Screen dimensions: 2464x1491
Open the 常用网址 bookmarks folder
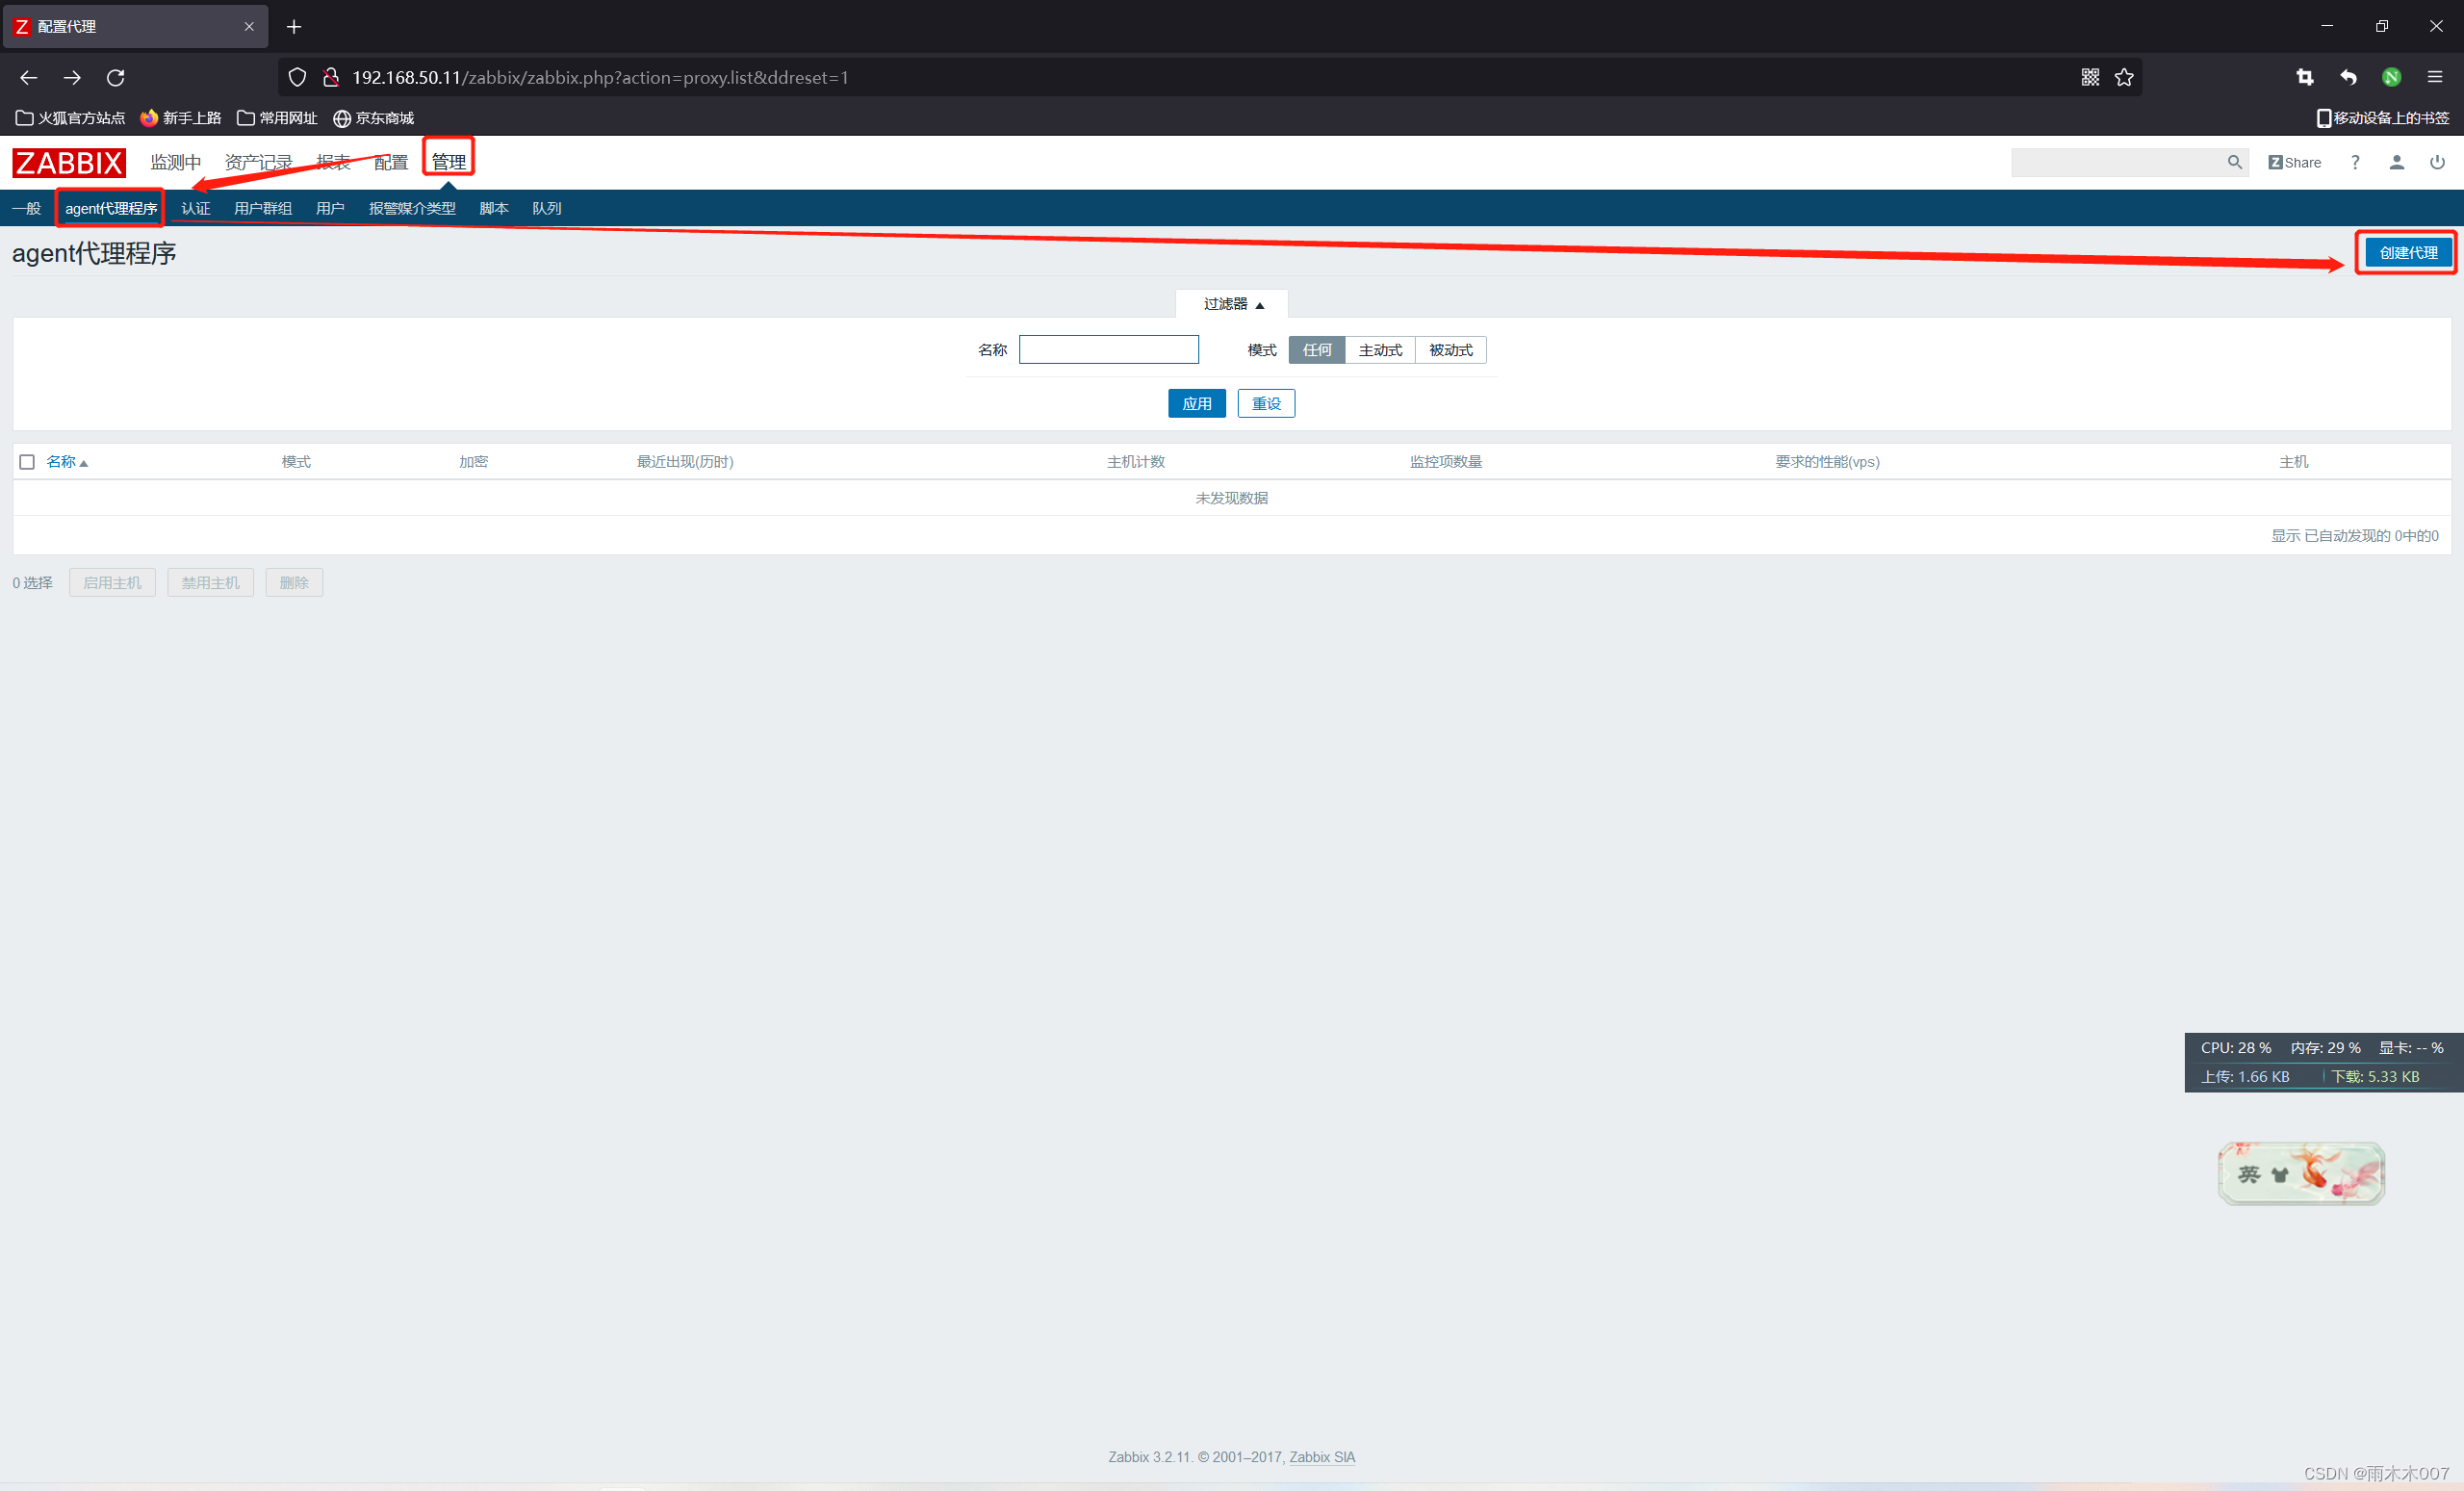(277, 118)
